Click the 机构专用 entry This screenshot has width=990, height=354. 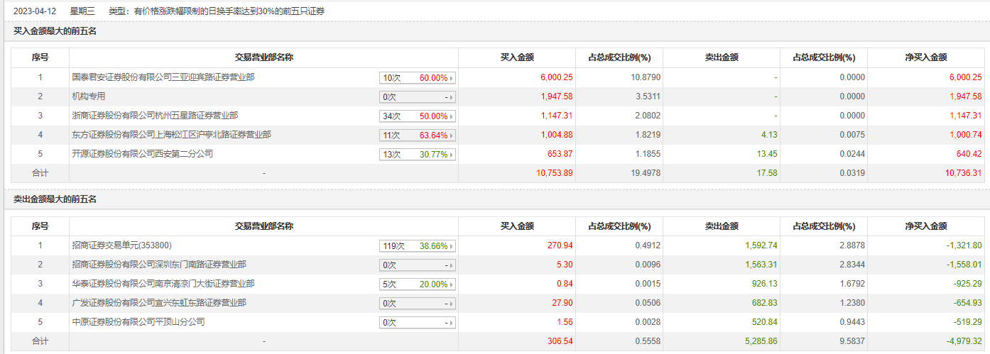tap(89, 96)
